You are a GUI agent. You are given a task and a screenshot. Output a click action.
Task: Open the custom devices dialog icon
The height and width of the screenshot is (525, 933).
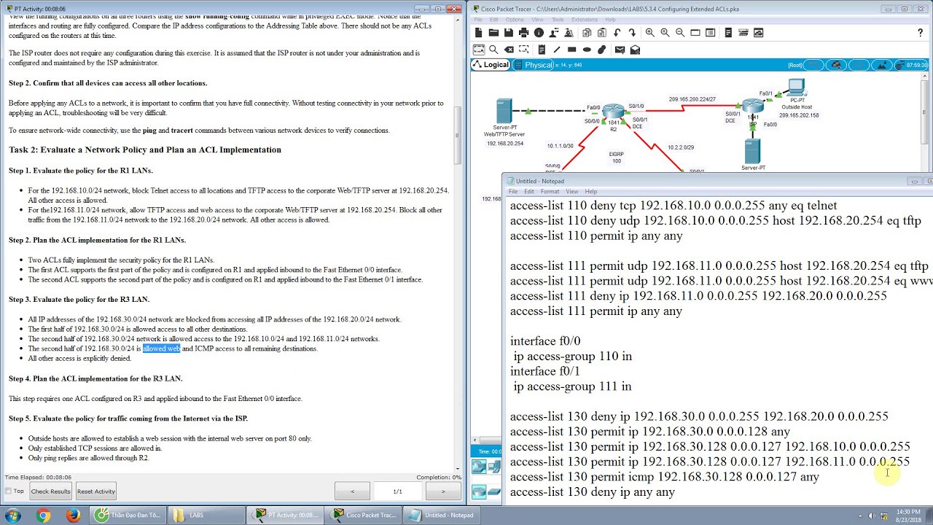[x=711, y=33]
